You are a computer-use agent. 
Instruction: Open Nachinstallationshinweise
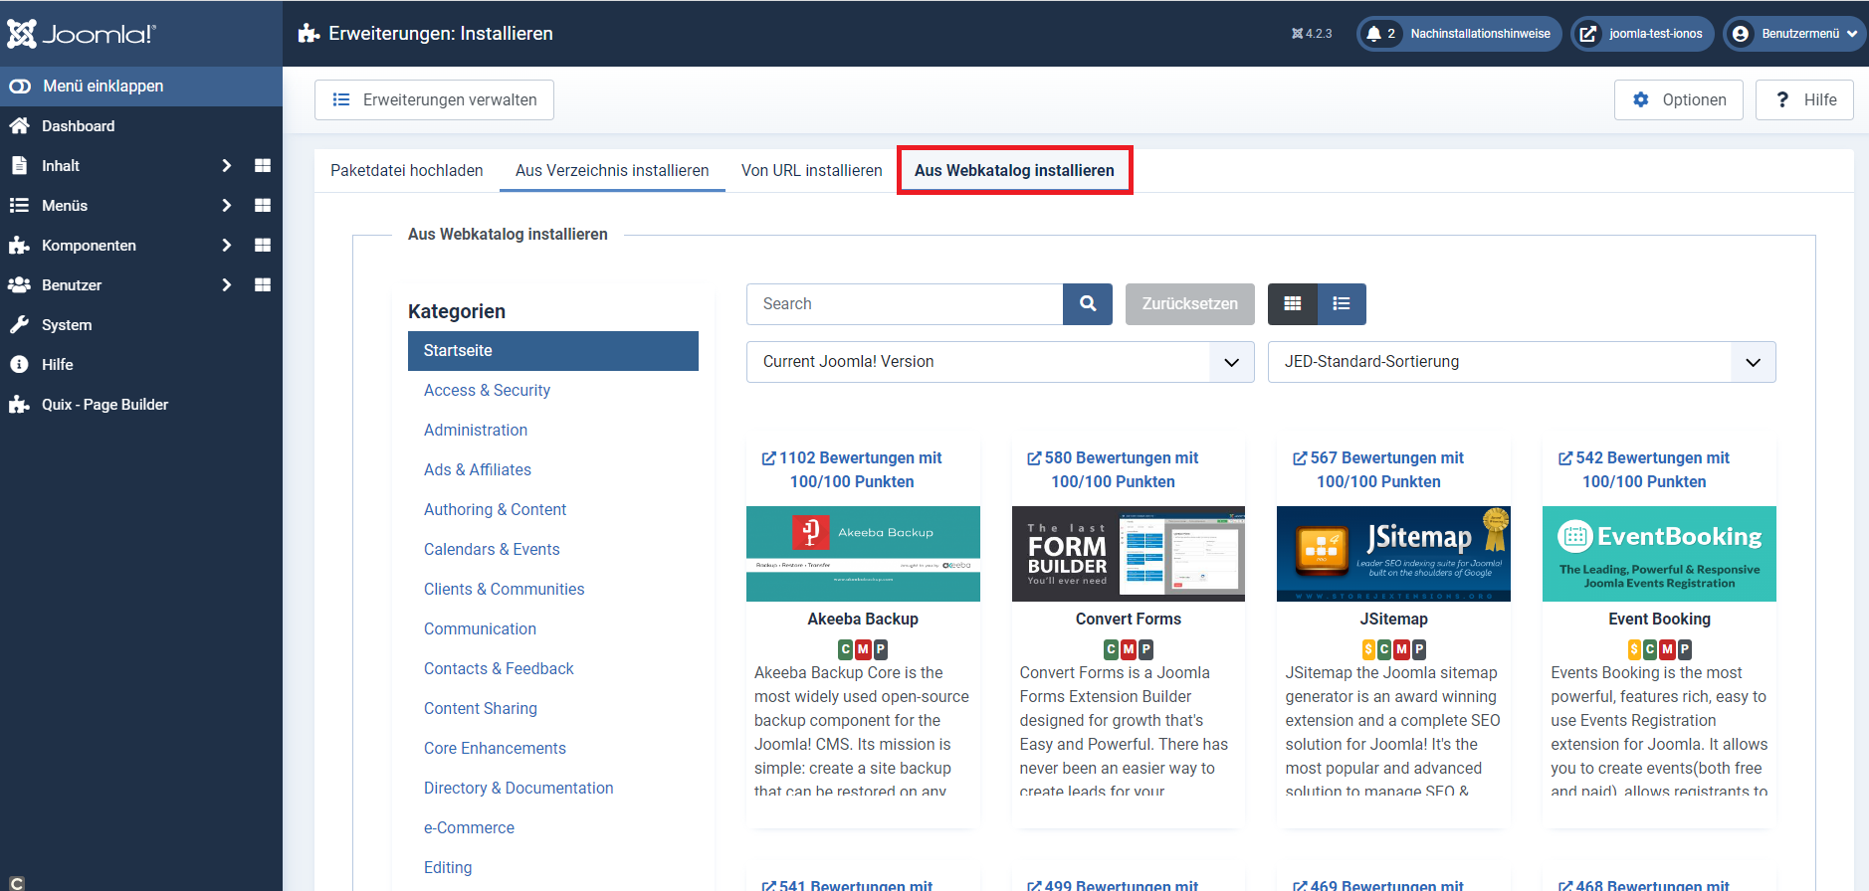pyautogui.click(x=1459, y=34)
